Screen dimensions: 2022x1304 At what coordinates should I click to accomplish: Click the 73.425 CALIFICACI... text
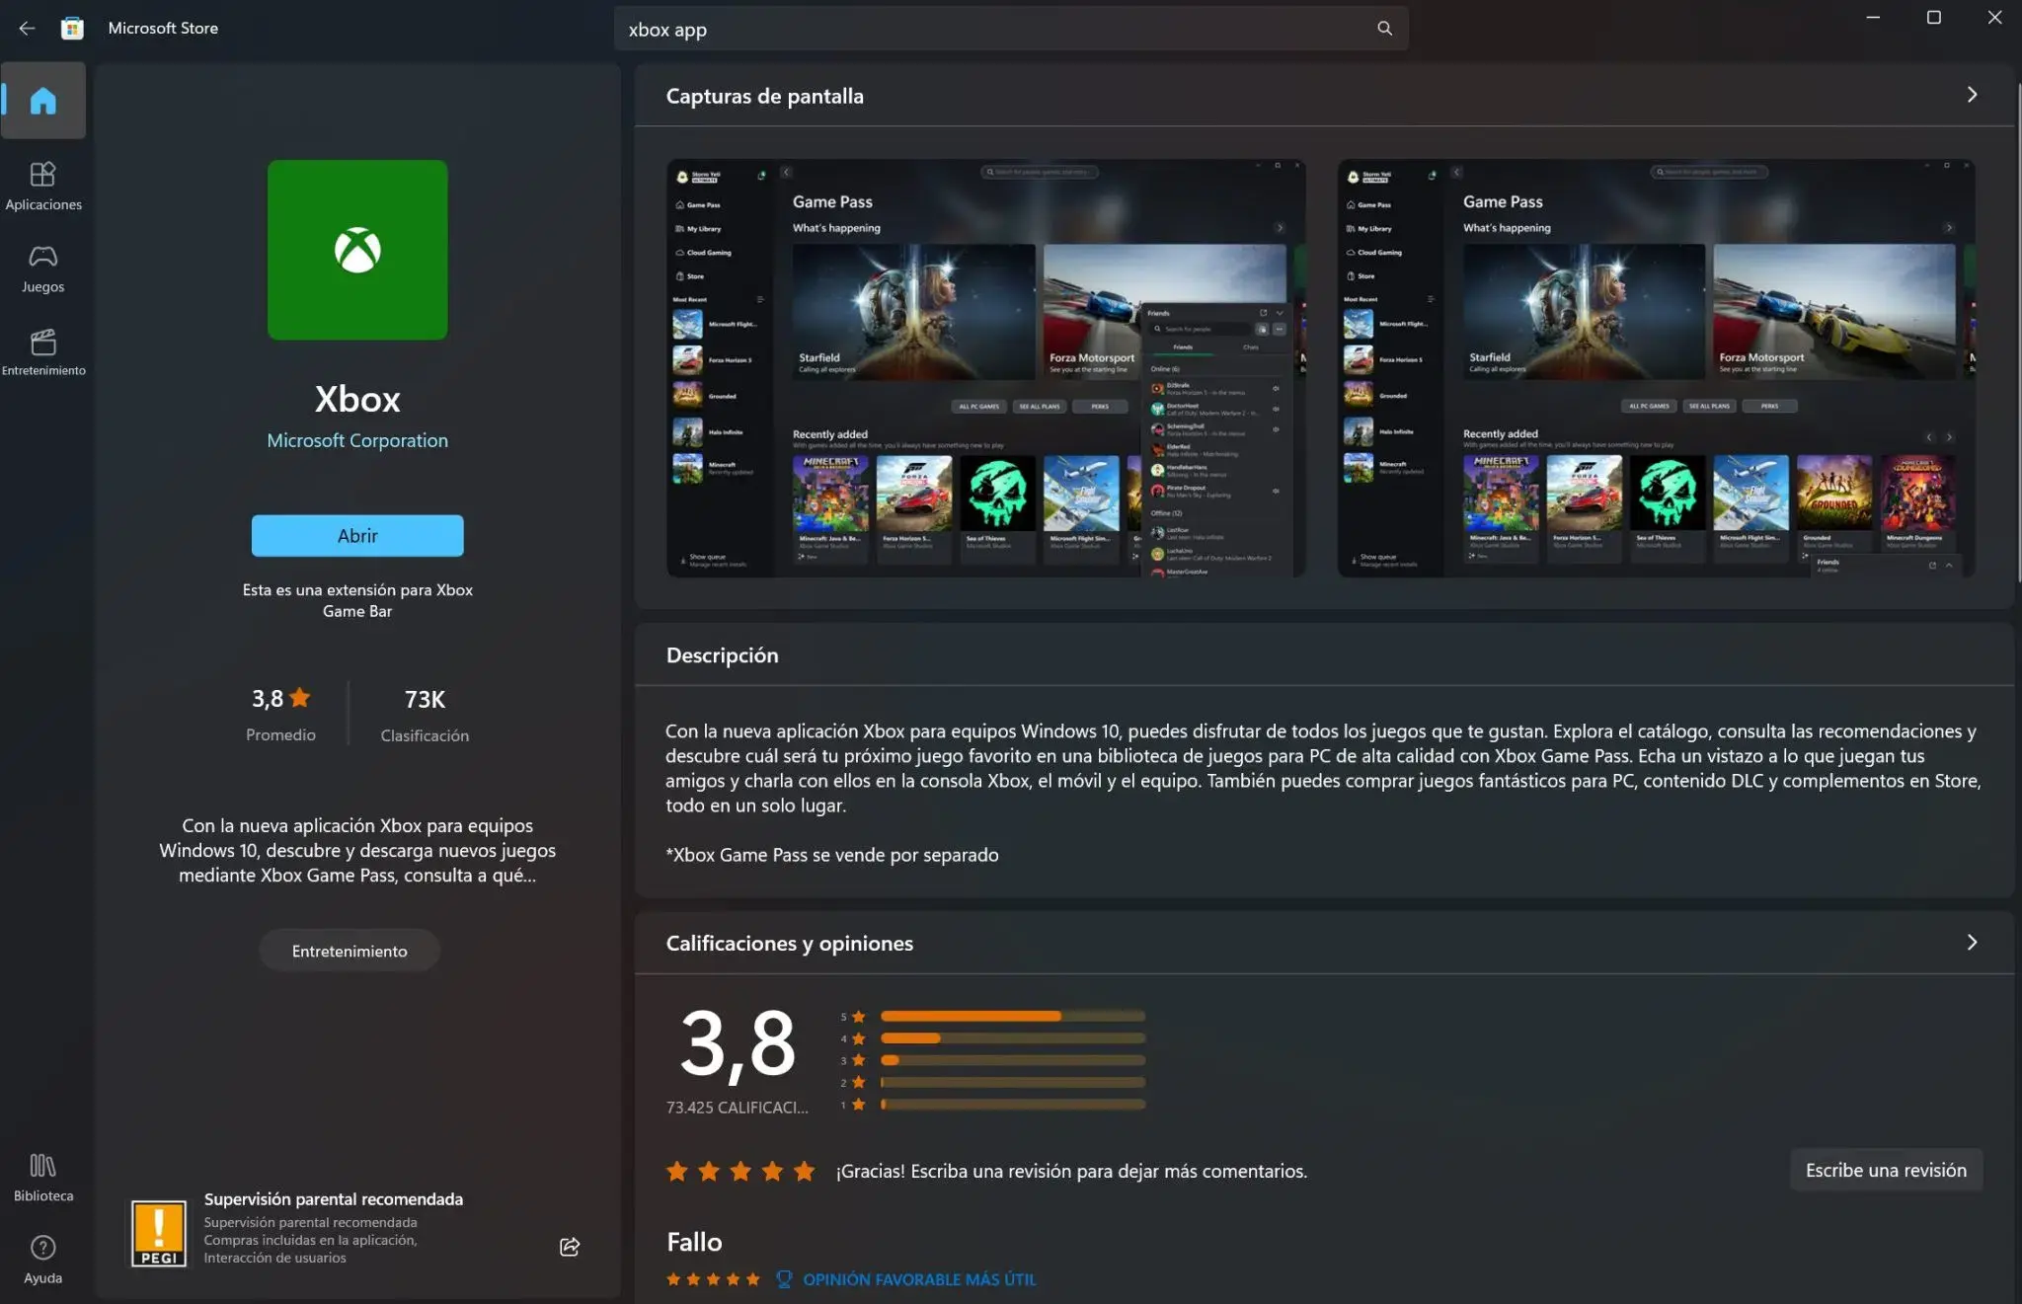click(737, 1108)
